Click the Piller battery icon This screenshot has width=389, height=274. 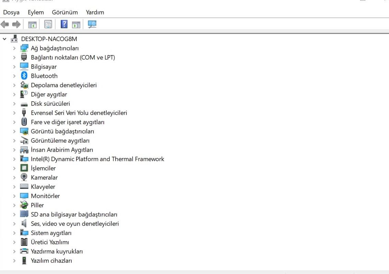(24, 205)
